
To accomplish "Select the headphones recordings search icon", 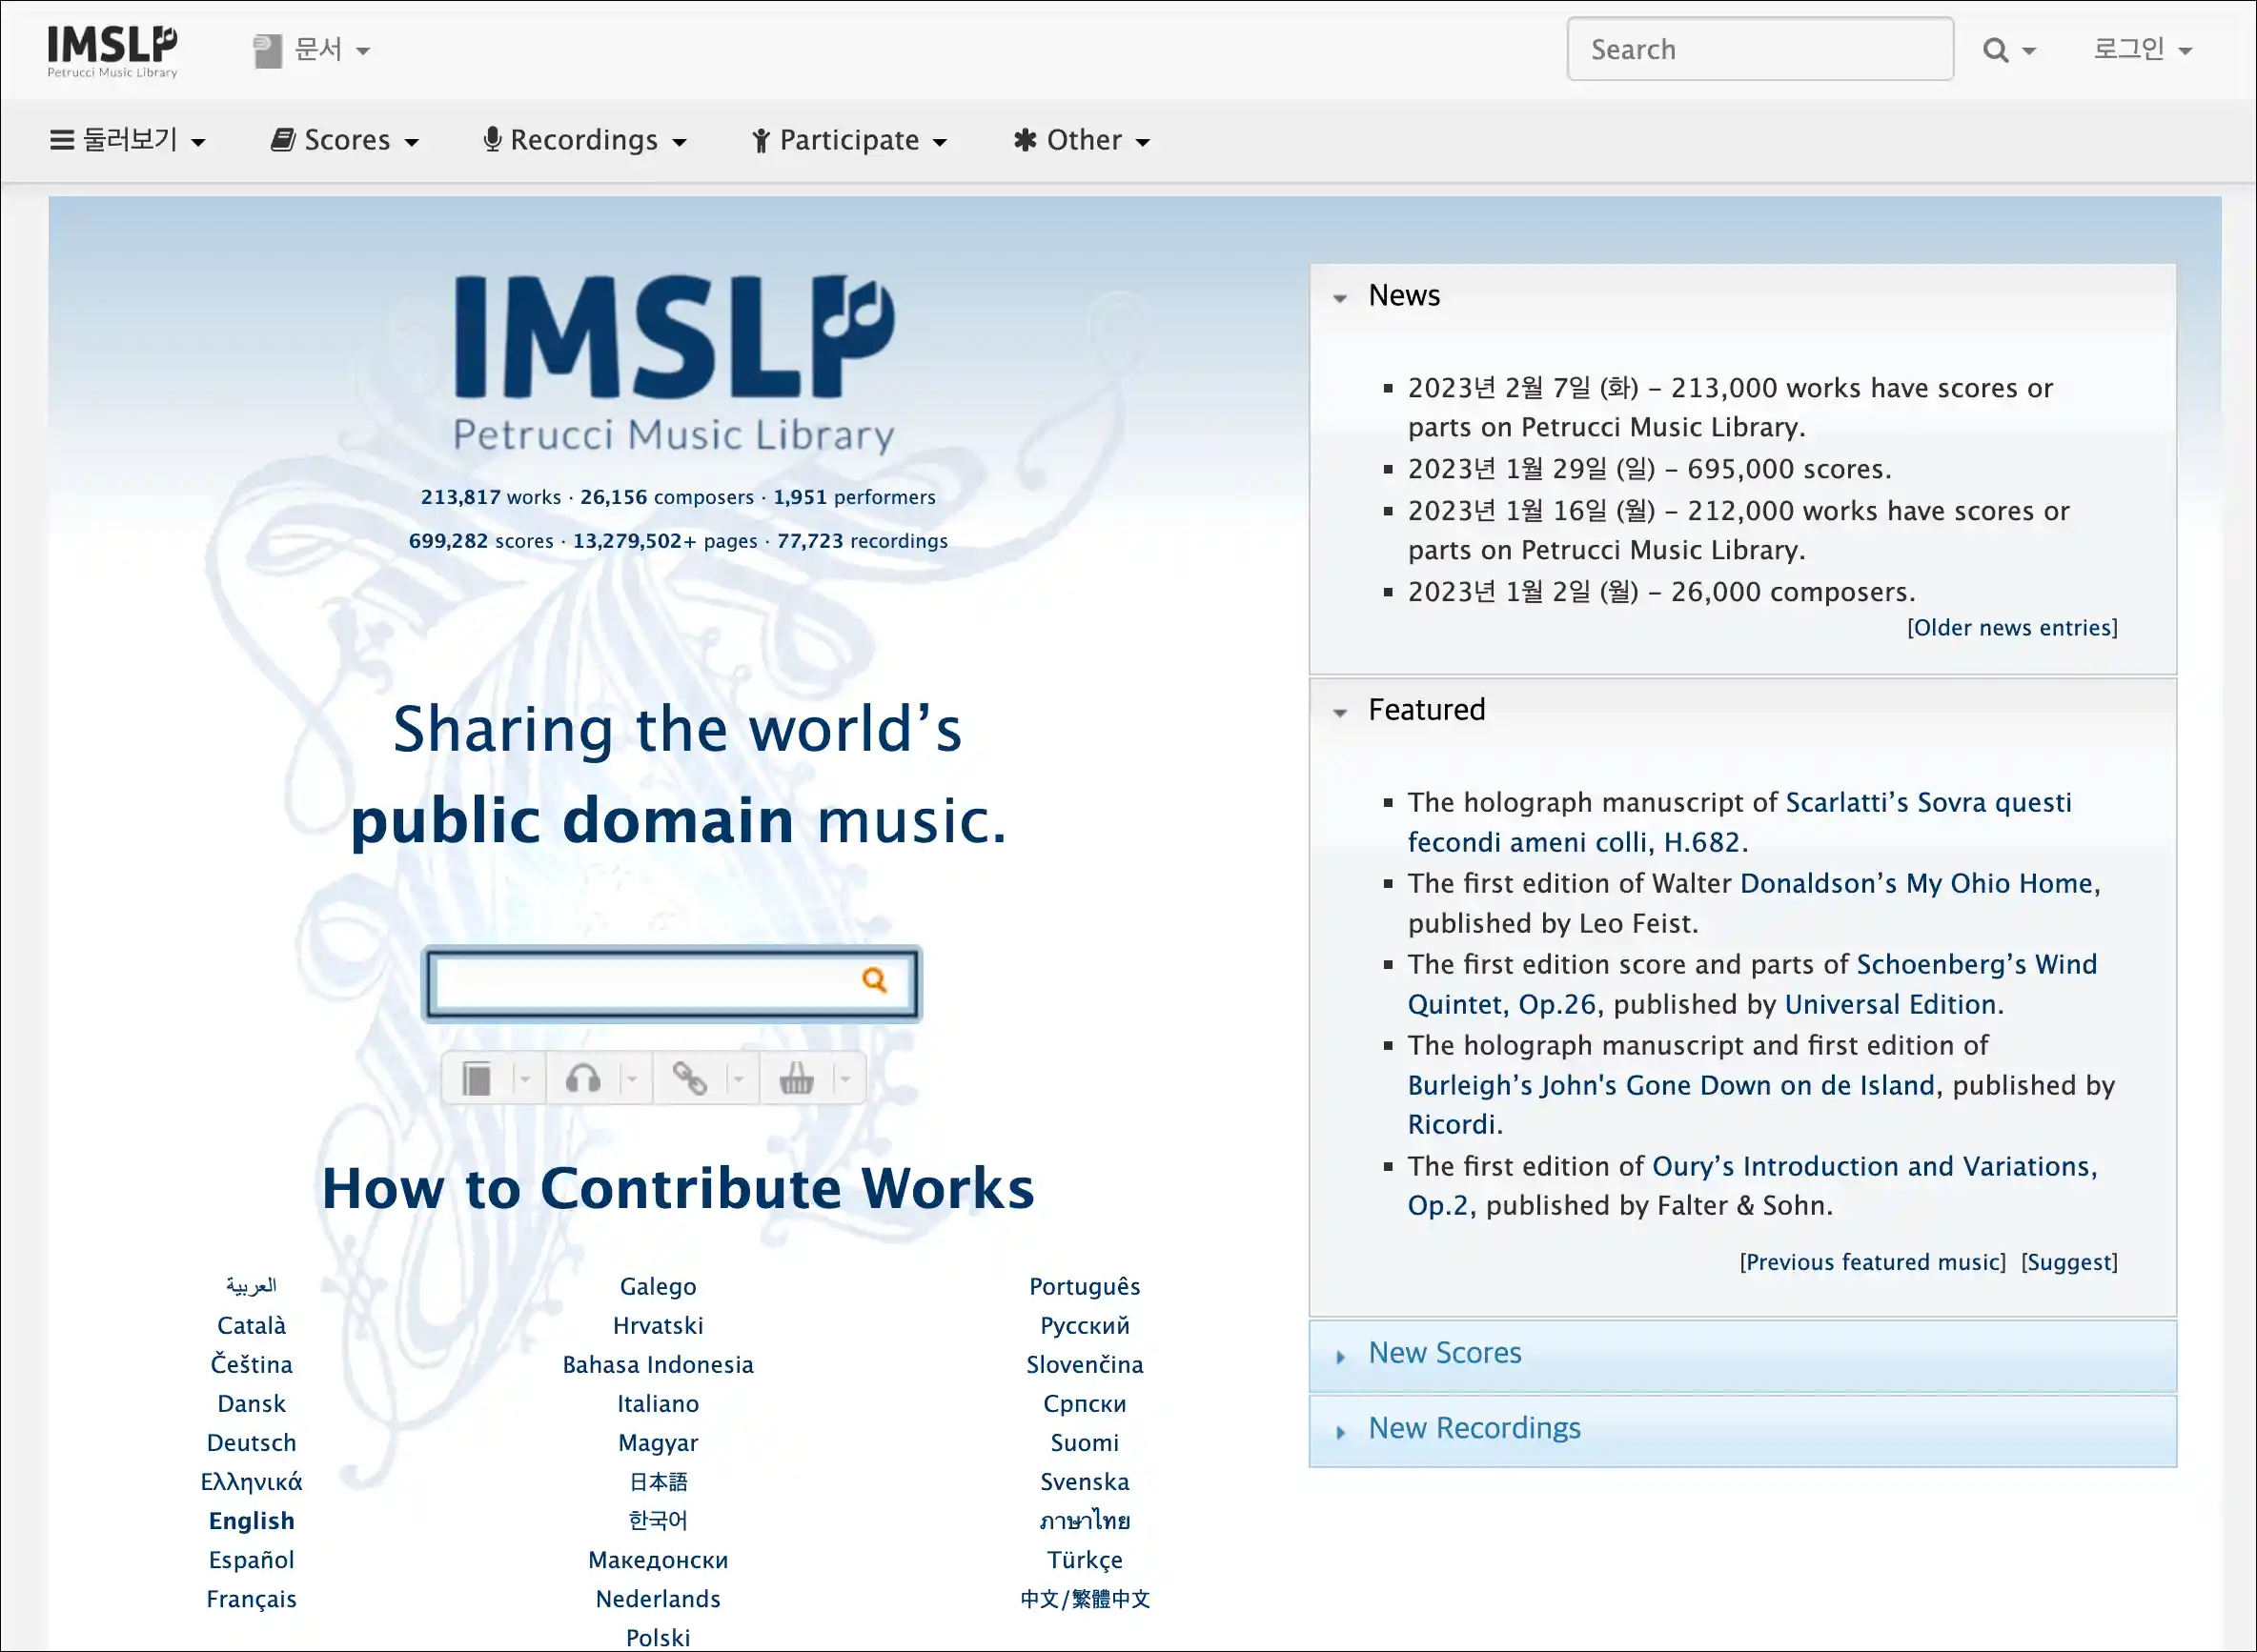I will coord(582,1079).
